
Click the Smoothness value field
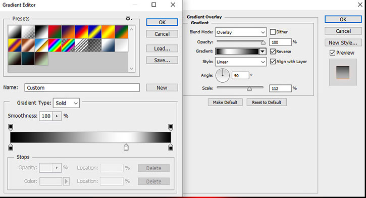(46, 116)
